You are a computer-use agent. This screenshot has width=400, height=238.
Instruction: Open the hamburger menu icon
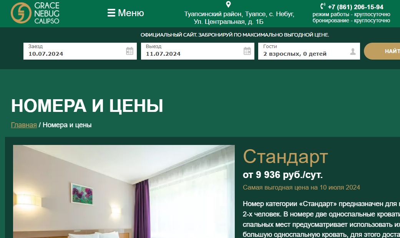(x=111, y=13)
